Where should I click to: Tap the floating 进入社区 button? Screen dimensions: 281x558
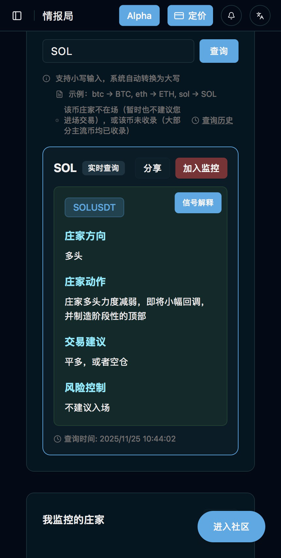click(231, 527)
